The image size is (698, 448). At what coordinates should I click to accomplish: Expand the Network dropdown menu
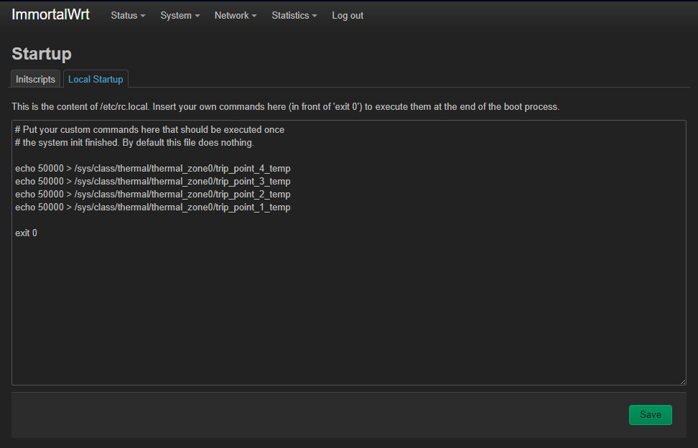235,16
